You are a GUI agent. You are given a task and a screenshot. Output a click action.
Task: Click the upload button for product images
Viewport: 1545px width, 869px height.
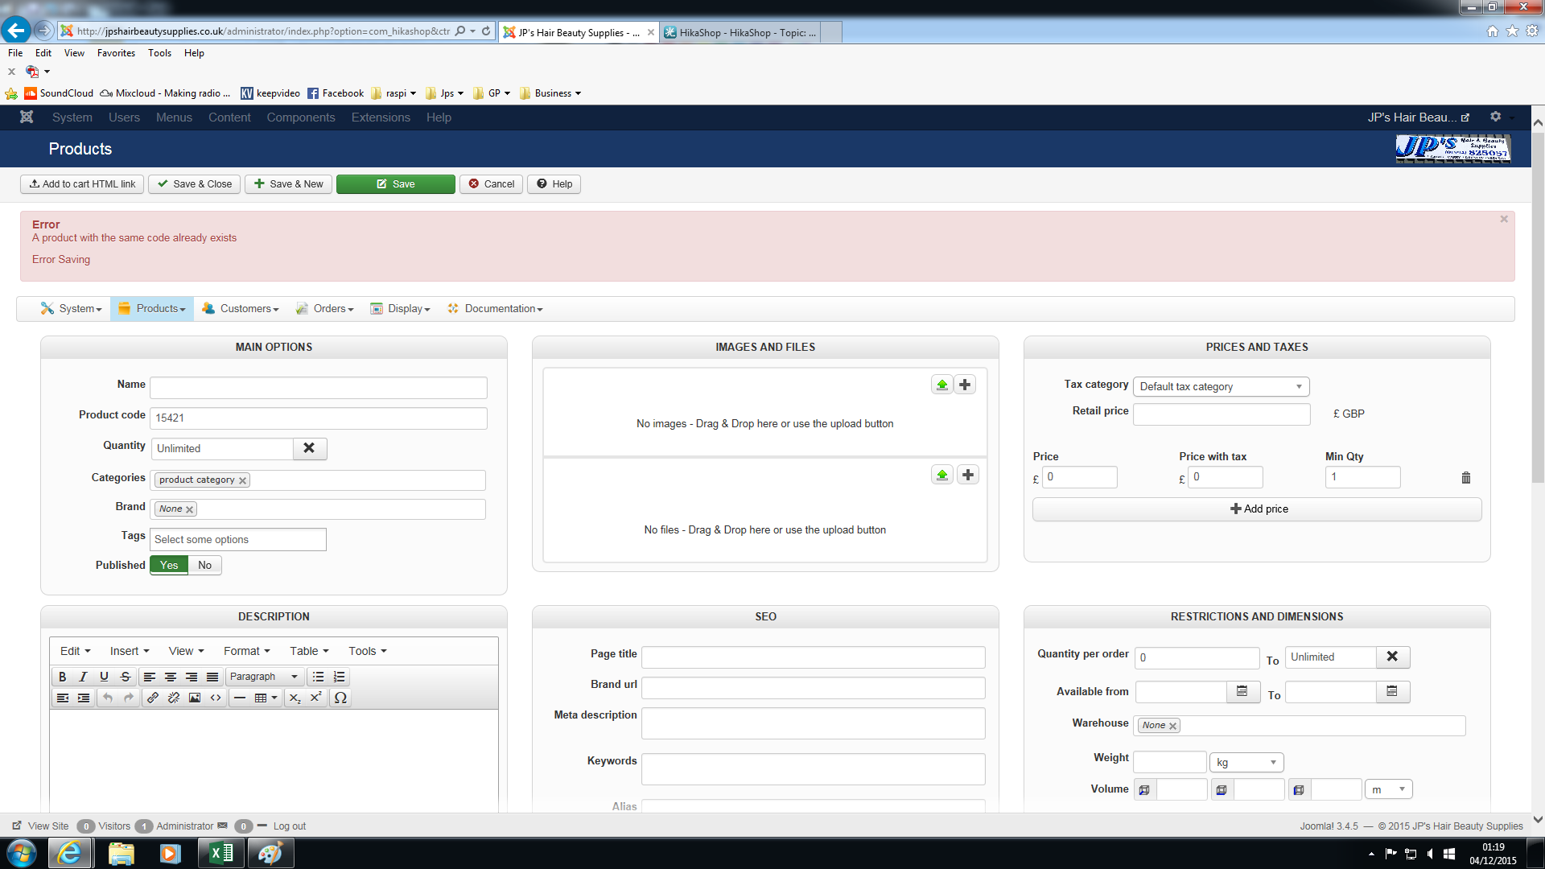pos(941,385)
